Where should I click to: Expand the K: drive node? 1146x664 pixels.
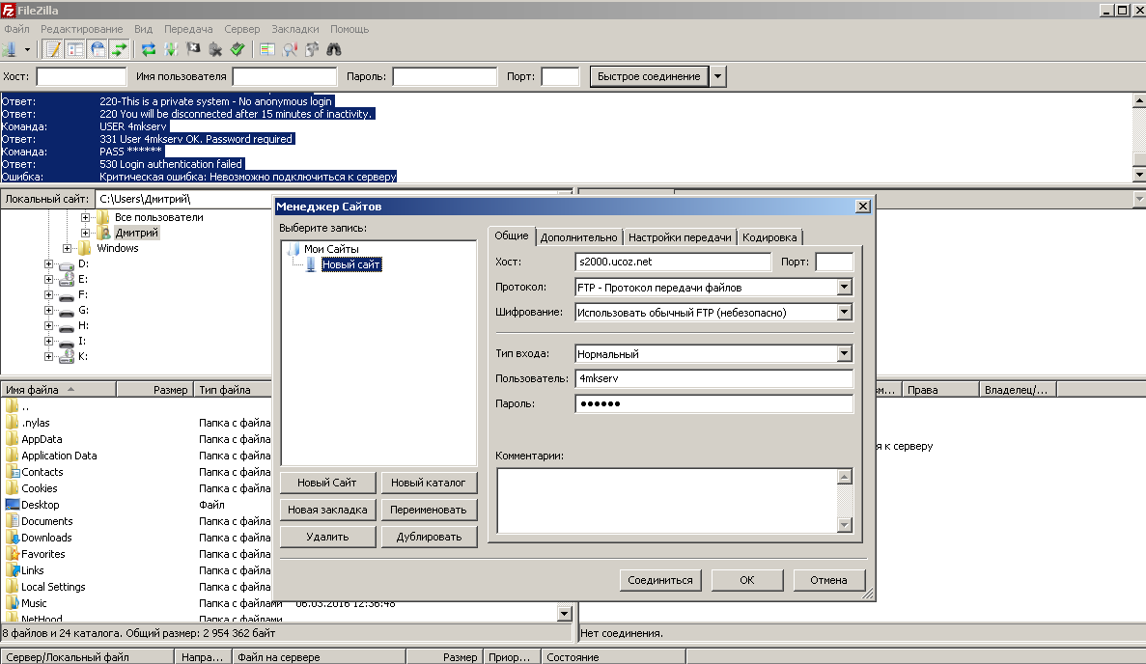48,356
